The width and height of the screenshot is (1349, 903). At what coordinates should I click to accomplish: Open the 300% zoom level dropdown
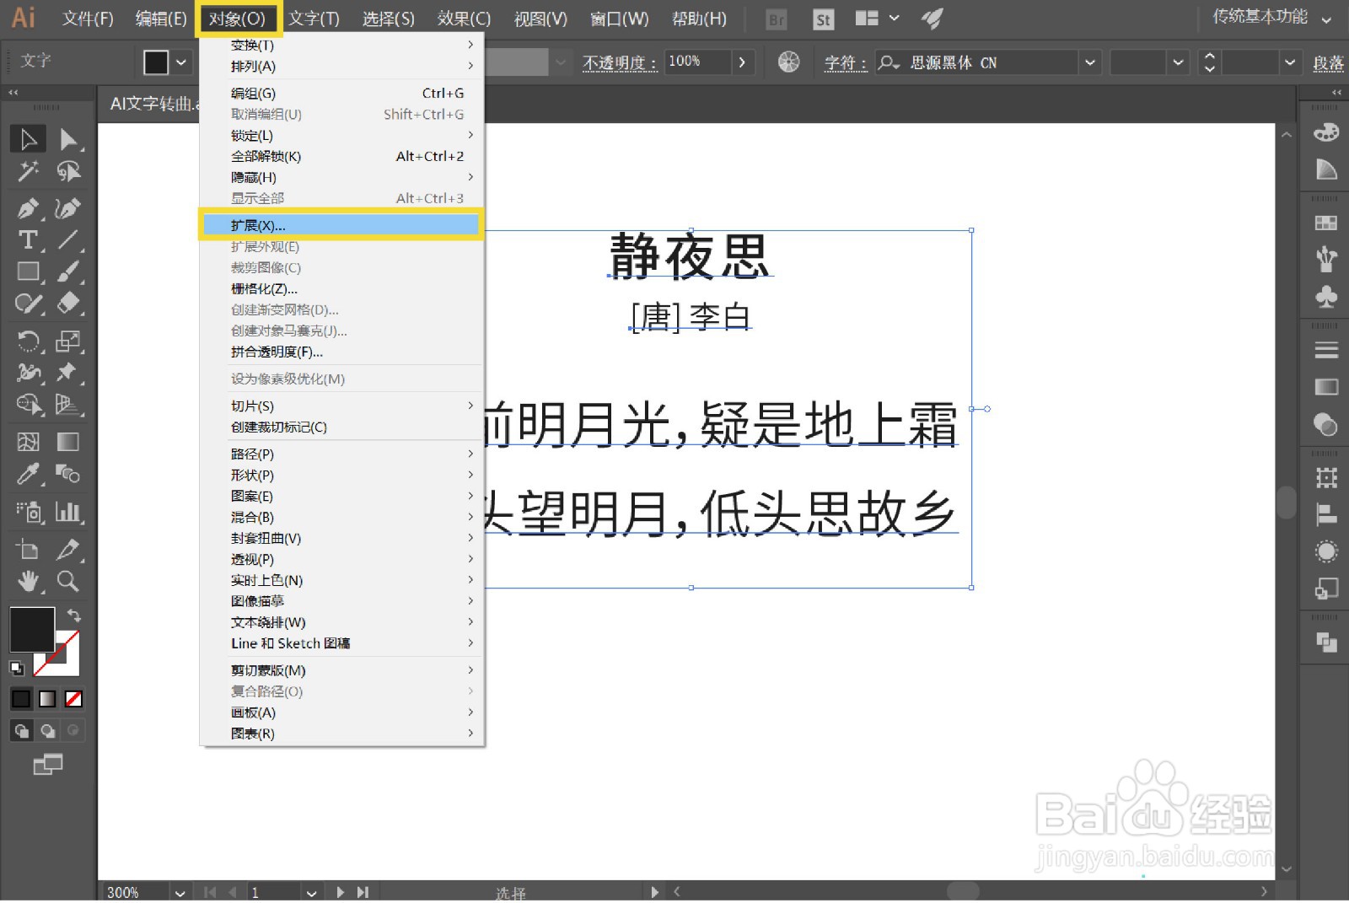click(179, 891)
